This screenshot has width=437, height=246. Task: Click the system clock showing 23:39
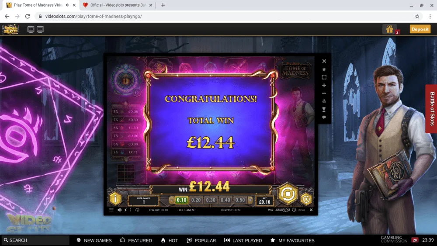[428, 240]
